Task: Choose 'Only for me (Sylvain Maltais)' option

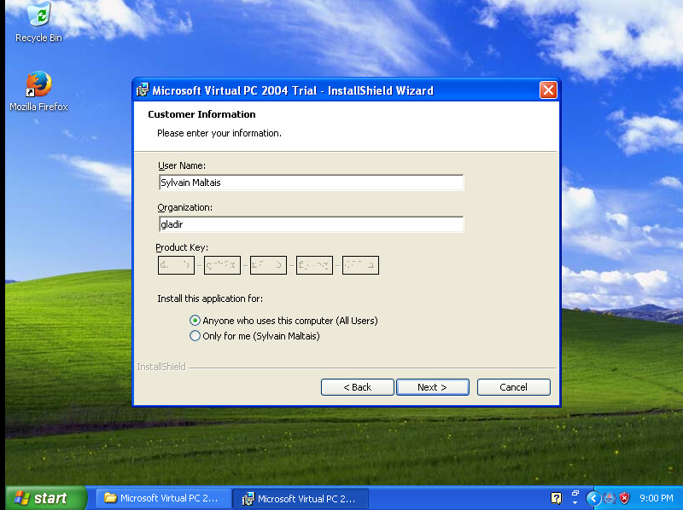Action: tap(196, 336)
